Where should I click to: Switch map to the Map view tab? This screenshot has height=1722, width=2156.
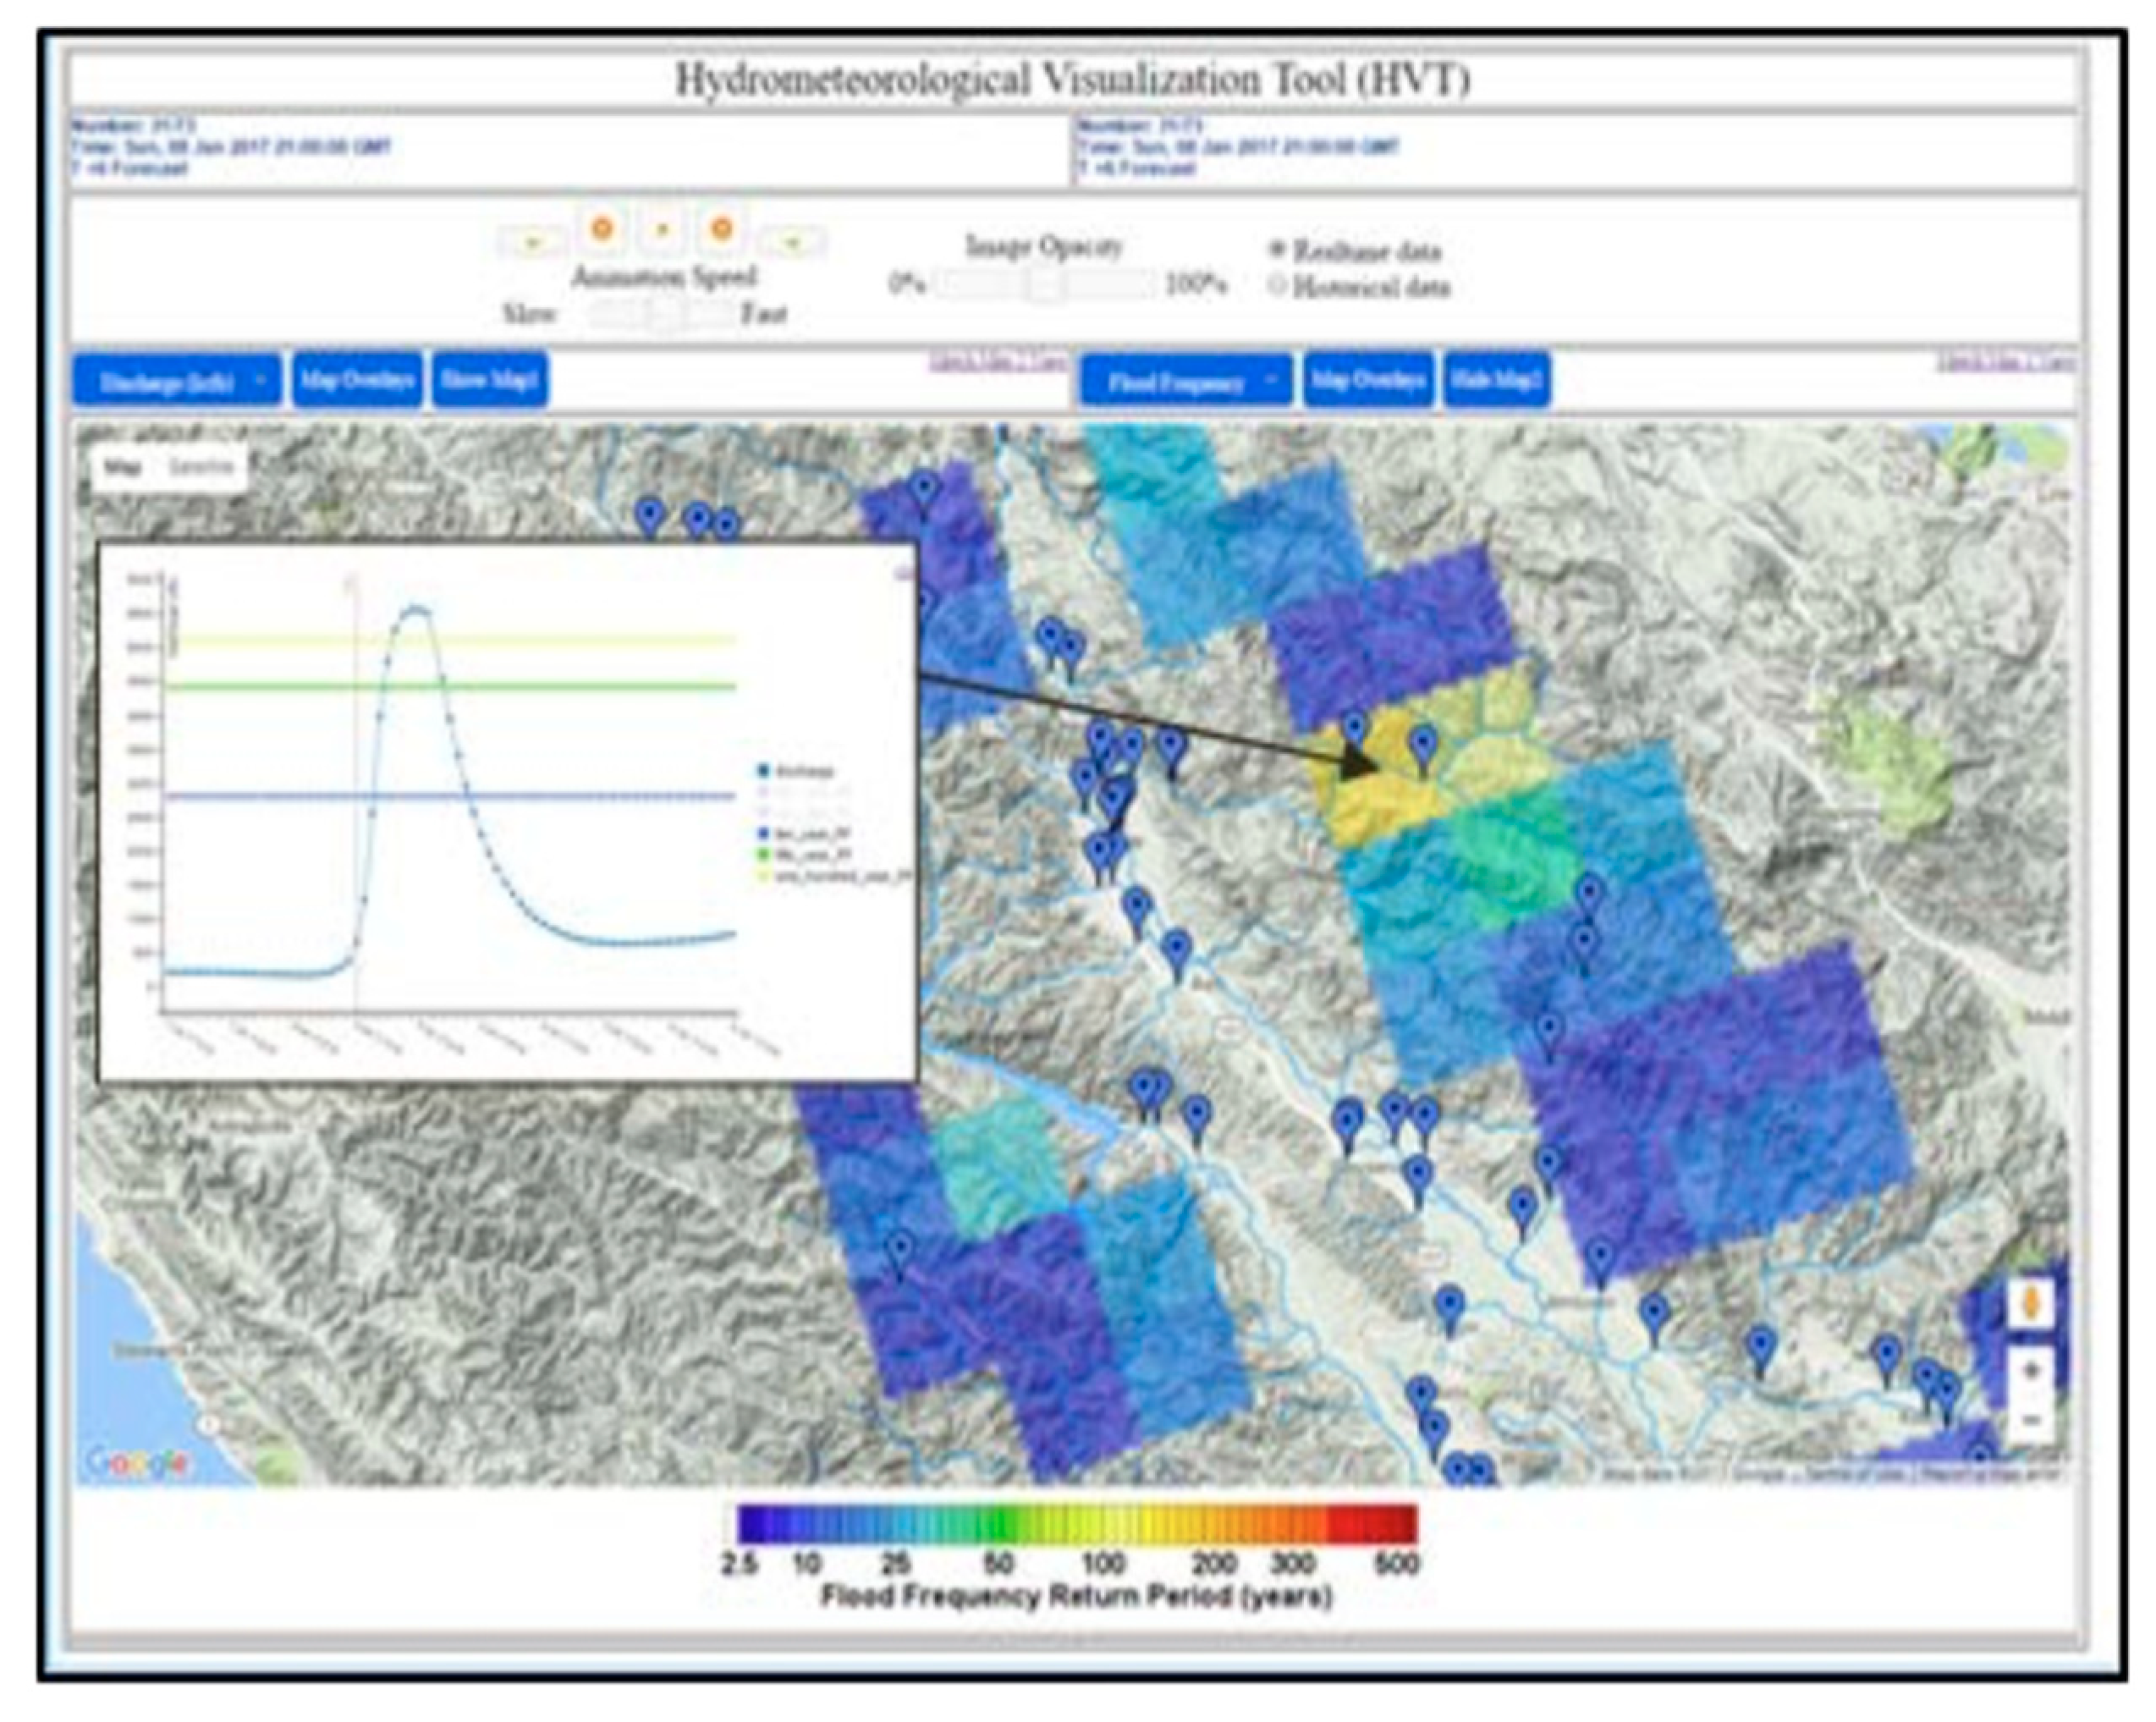click(x=123, y=467)
